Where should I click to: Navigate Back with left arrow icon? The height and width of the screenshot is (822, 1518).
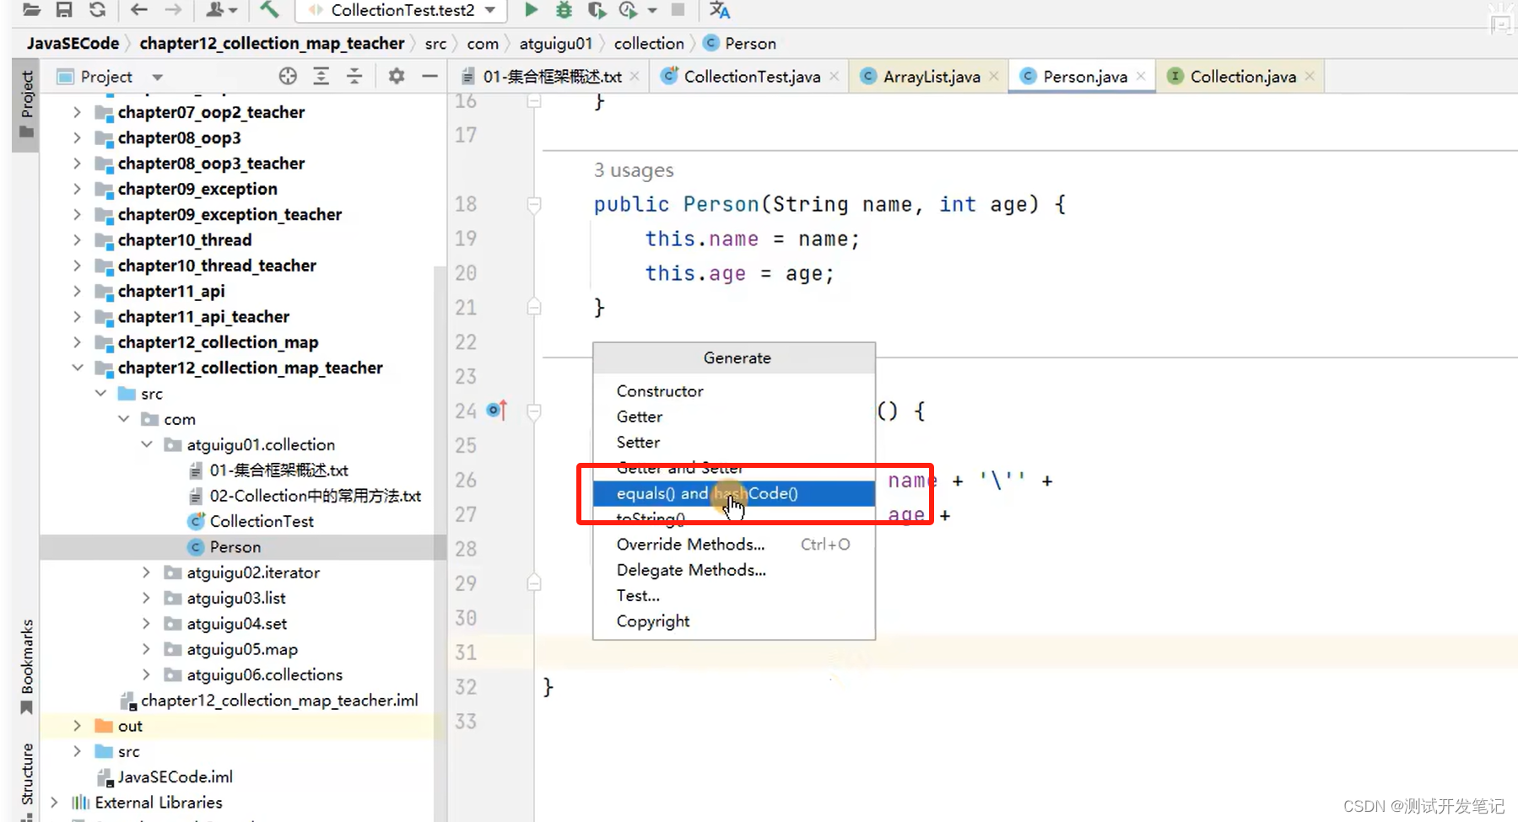coord(139,10)
